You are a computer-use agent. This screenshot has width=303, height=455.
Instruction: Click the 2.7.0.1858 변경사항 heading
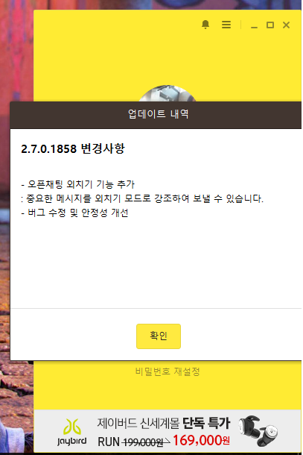(73, 148)
